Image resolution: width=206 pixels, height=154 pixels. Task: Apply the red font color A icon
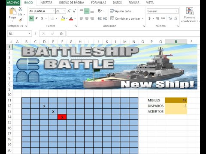(71, 18)
